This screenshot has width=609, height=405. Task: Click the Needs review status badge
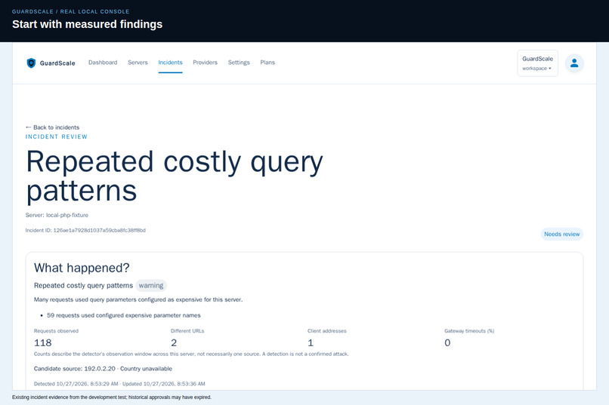click(x=561, y=234)
